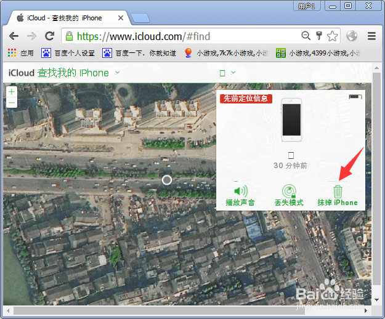Click the device icon in the header

[222, 73]
